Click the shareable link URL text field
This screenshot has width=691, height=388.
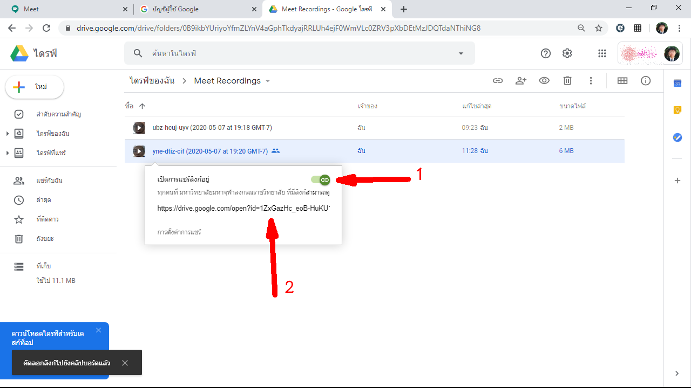click(x=243, y=208)
